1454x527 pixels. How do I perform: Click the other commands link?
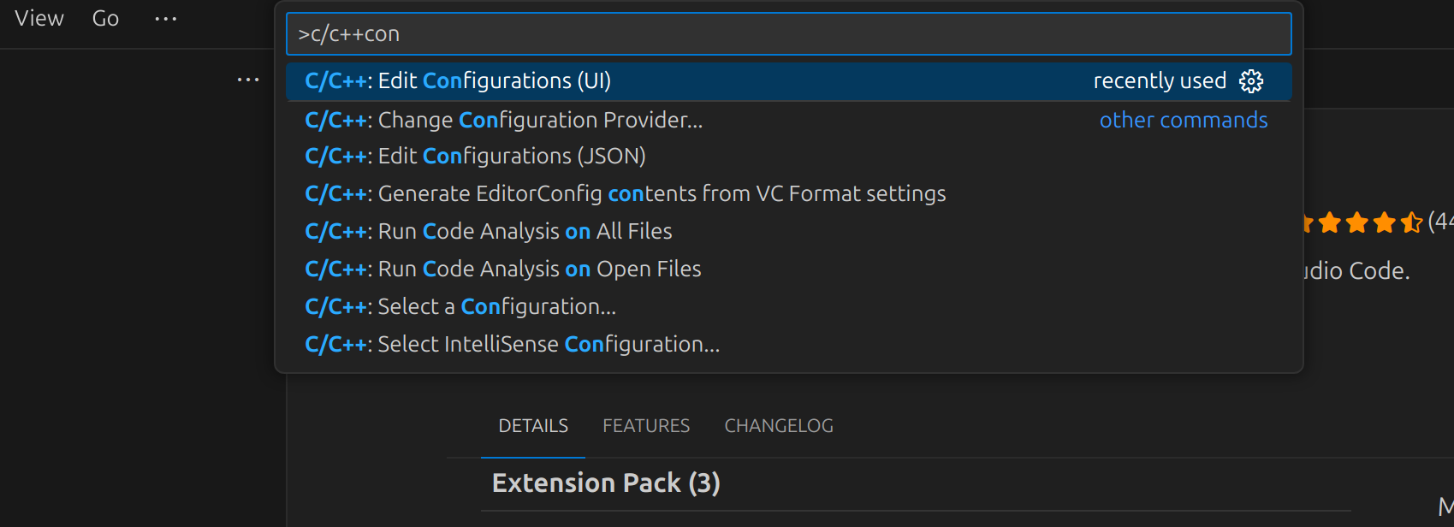1184,120
